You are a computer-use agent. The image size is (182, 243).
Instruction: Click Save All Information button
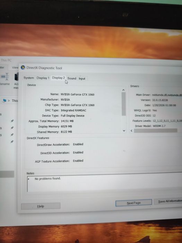(x=168, y=201)
